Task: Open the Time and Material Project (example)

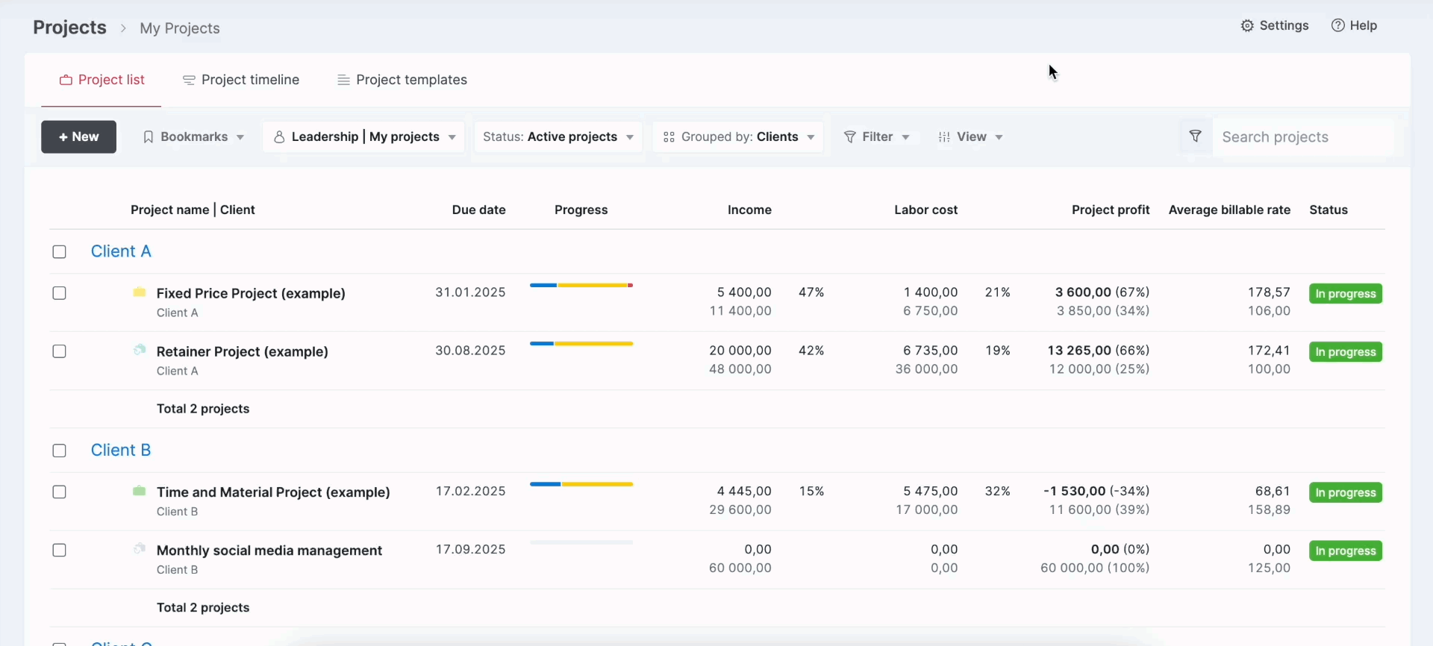Action: 273,492
